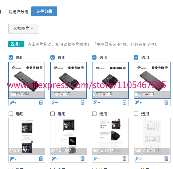Select the third 800 X 800 product thumbnail
Image resolution: width=173 pixels, height=169 pixels.
[x=110, y=80]
